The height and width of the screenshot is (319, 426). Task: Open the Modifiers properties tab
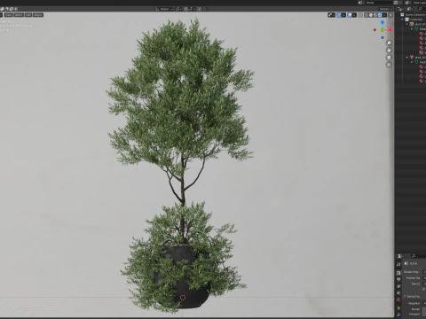(x=398, y=315)
